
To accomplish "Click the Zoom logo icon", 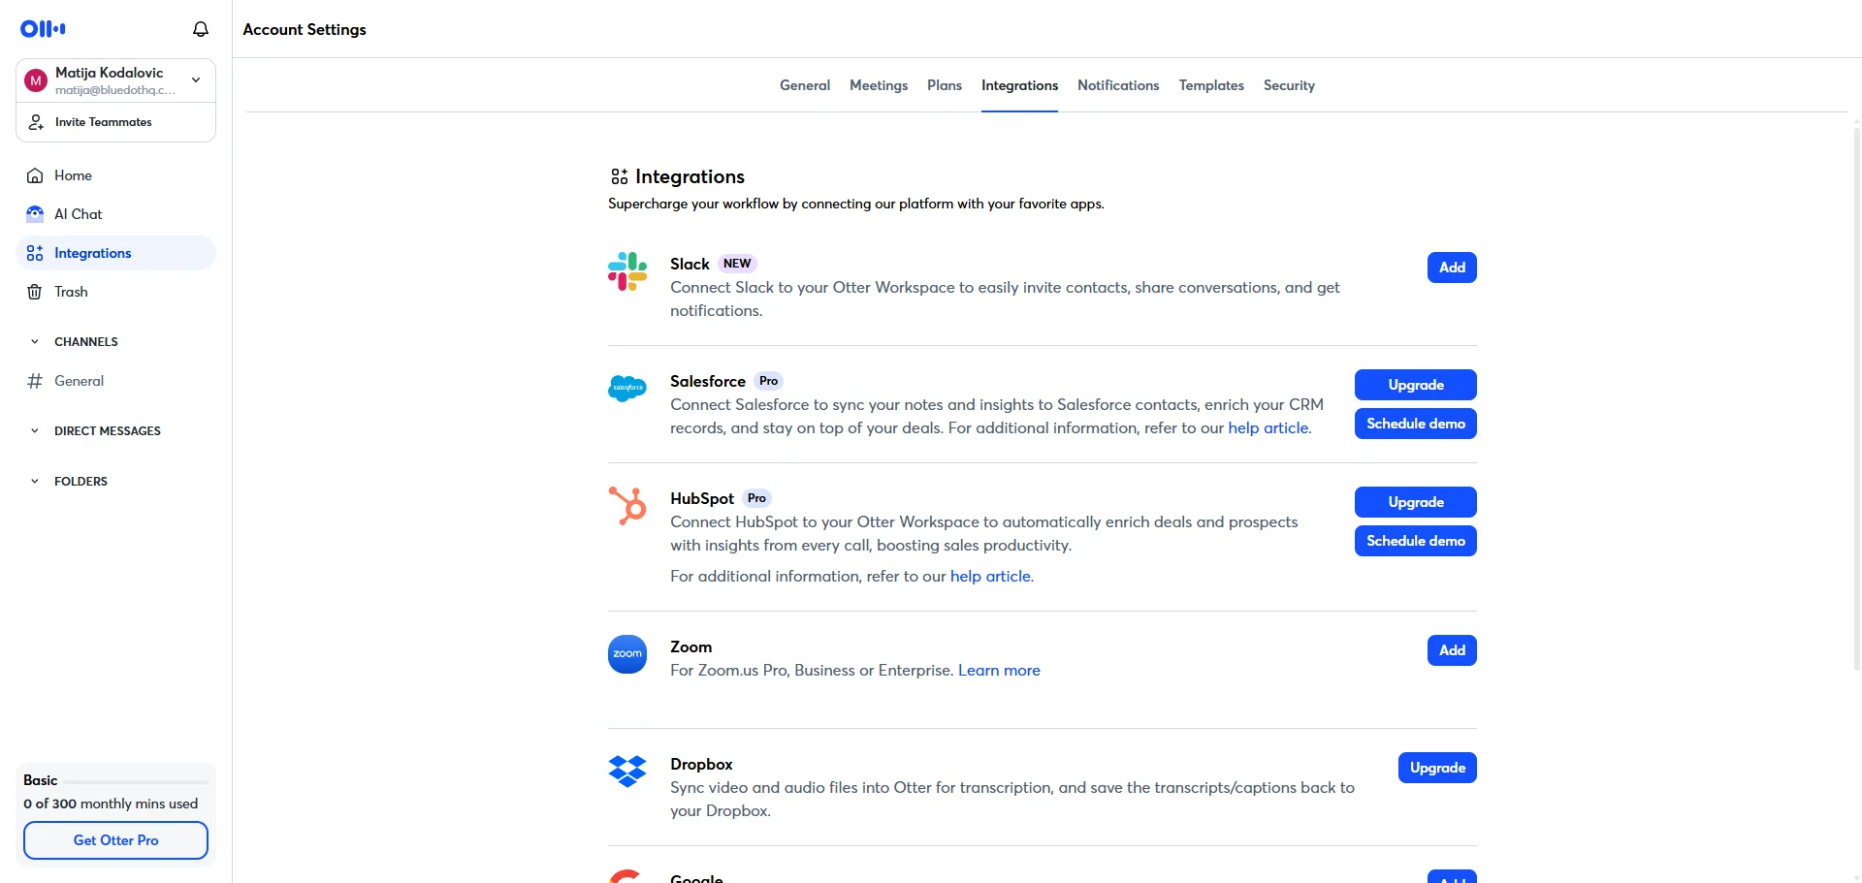I will 627,654.
